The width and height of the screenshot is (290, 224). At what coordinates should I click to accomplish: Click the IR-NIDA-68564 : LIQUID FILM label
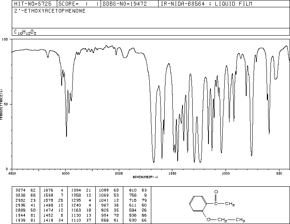pos(206,4)
